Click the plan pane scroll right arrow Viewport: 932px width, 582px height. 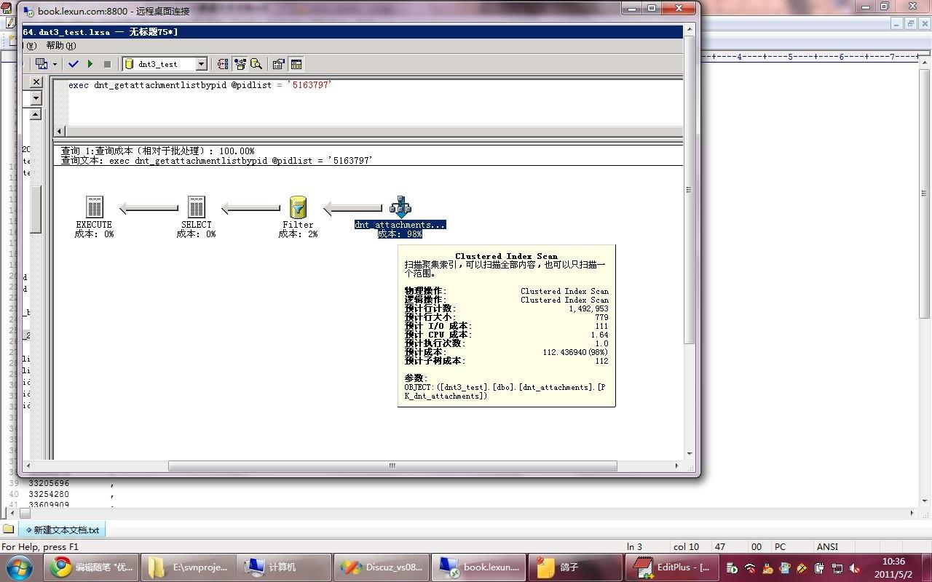point(676,466)
